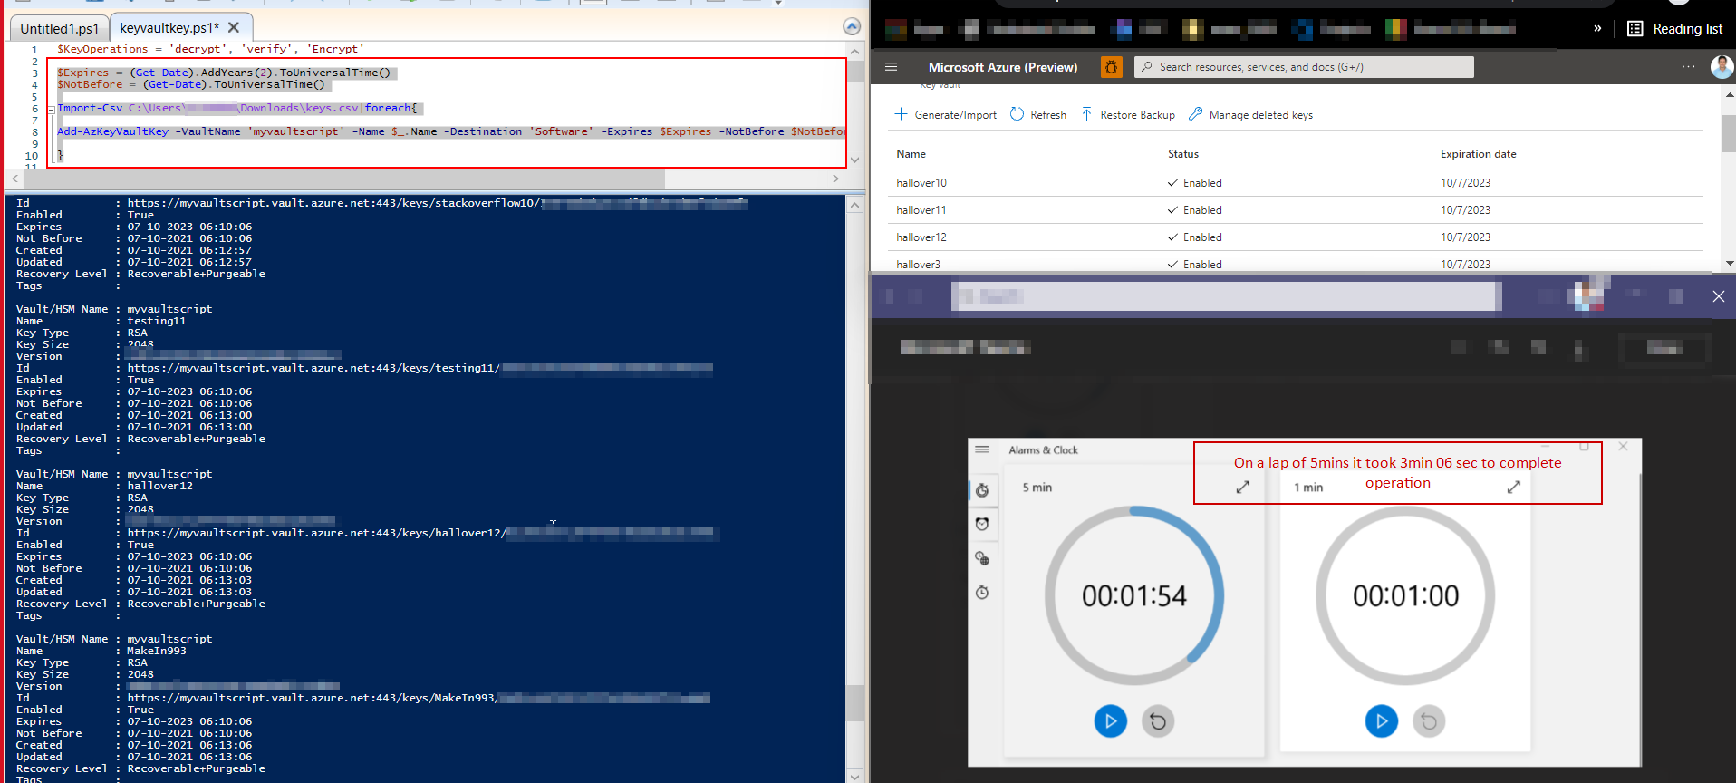Click the script editor horizontal scrollbar
This screenshot has height=783, width=1736.
point(344,179)
